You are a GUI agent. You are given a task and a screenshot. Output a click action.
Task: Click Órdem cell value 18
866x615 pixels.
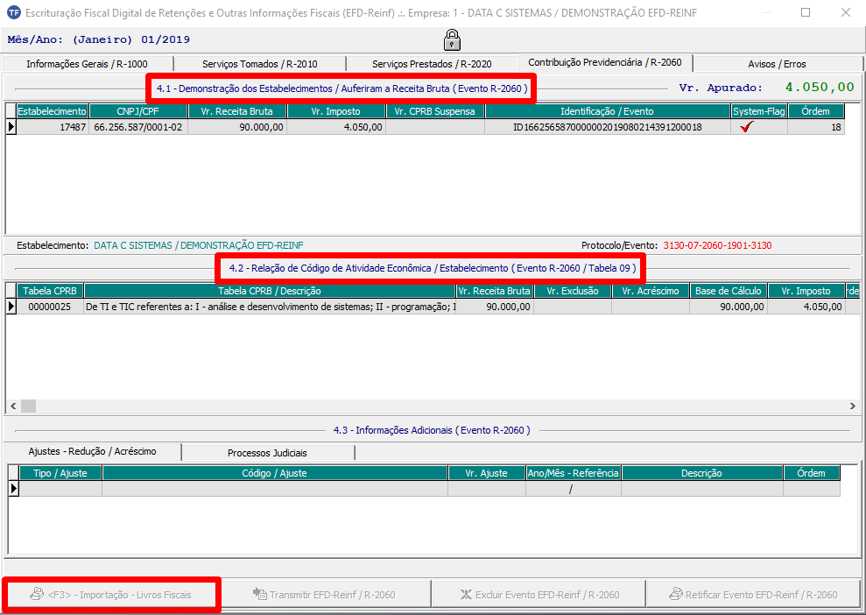(x=816, y=127)
